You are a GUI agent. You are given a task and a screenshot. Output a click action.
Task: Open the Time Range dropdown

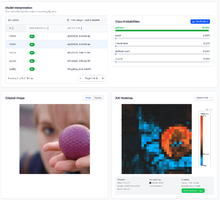point(85,20)
